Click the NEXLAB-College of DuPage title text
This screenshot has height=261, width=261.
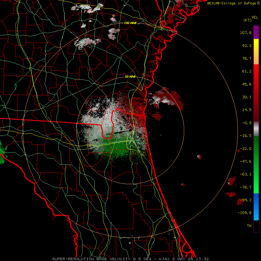pyautogui.click(x=232, y=3)
